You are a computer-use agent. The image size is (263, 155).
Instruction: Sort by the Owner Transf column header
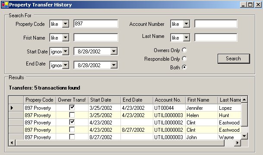tap(72, 100)
